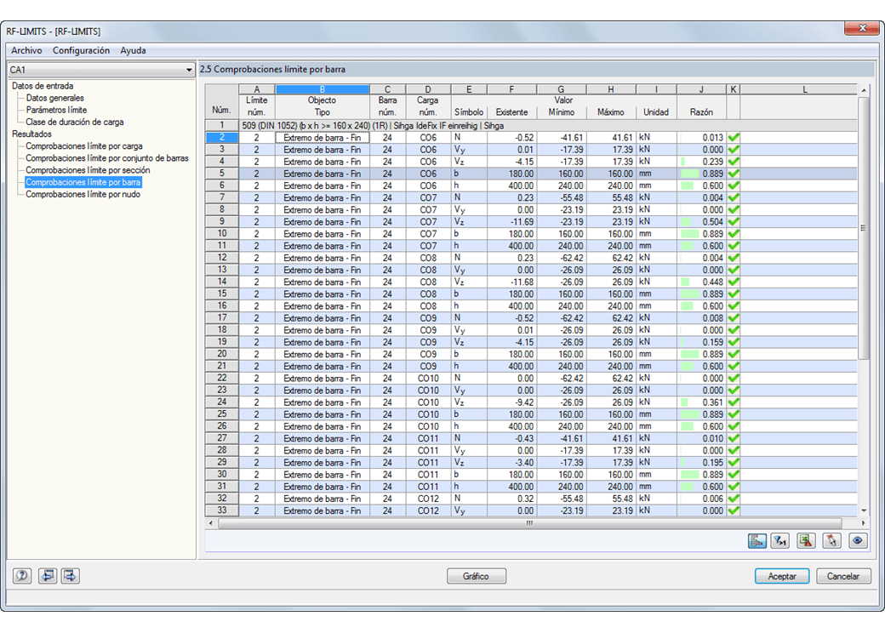
Task: Click the CO7 load cell in row 7
Action: [428, 198]
